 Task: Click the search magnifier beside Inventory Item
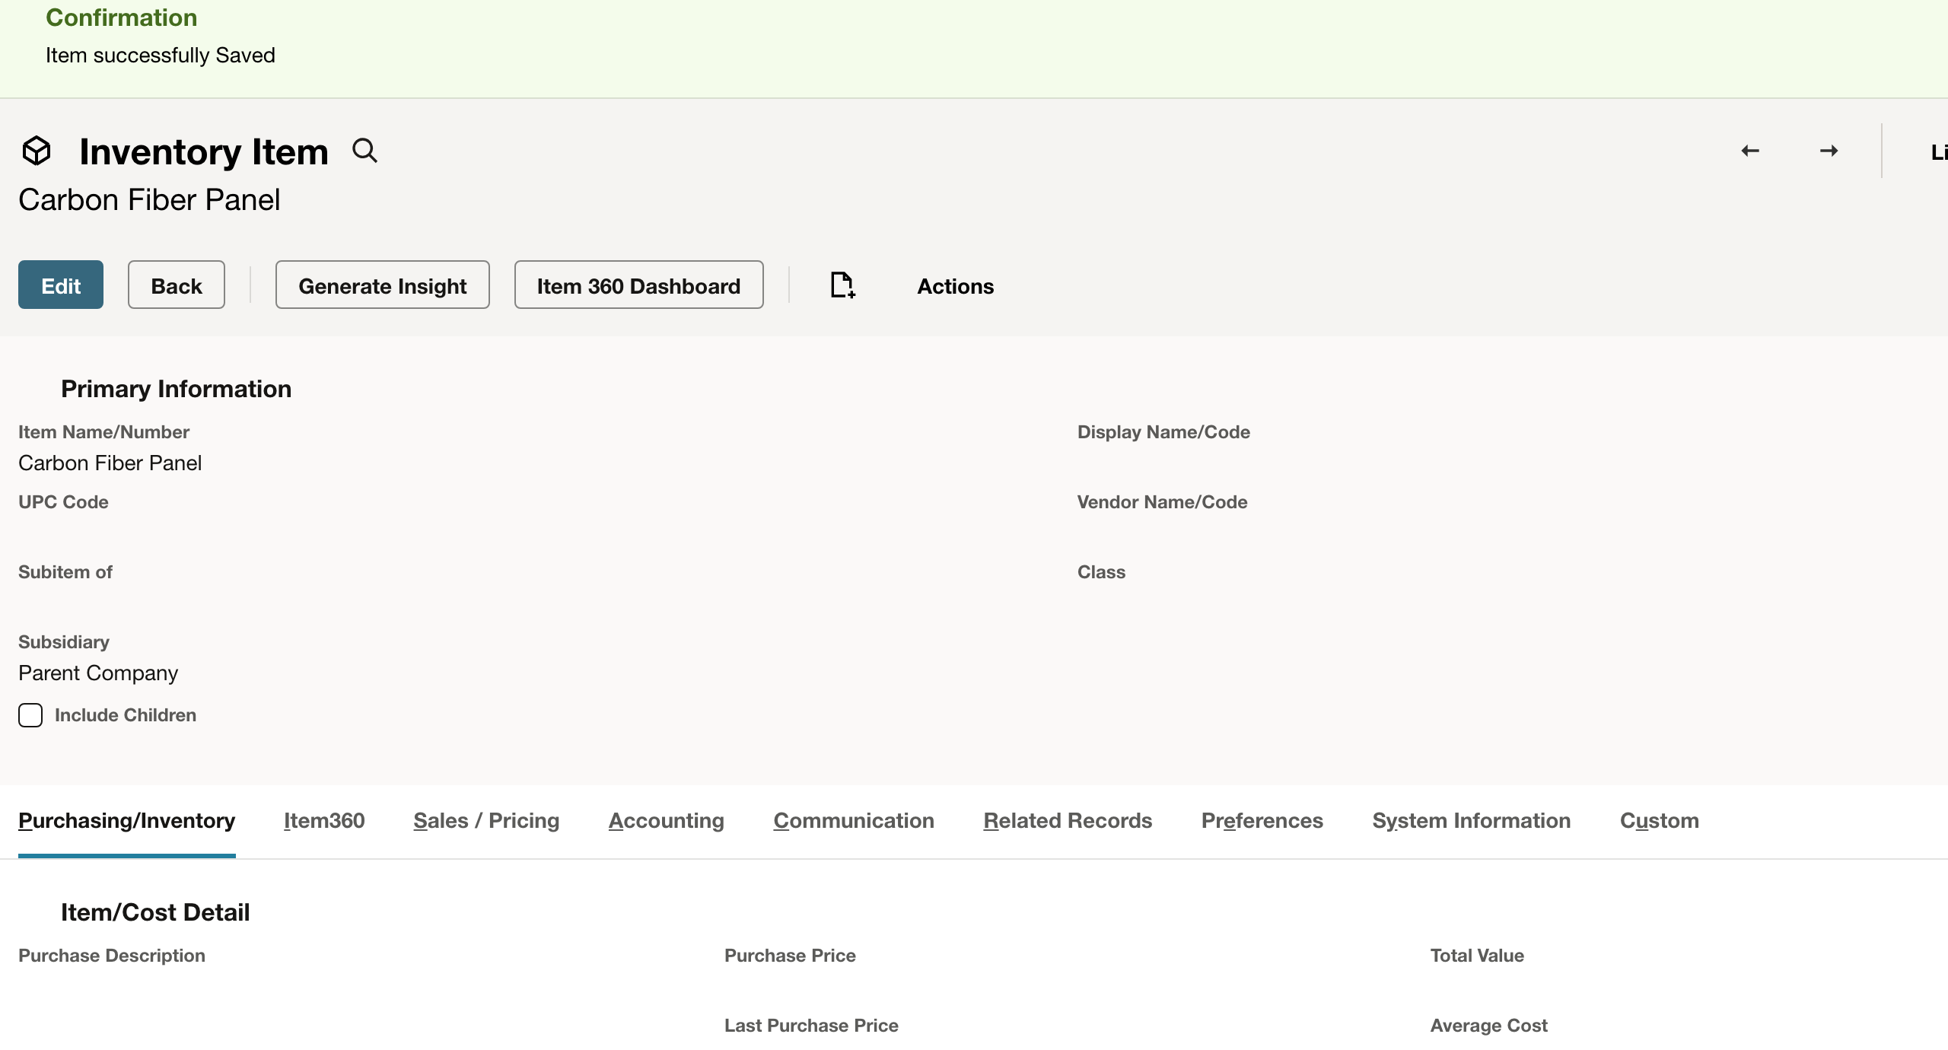(364, 151)
